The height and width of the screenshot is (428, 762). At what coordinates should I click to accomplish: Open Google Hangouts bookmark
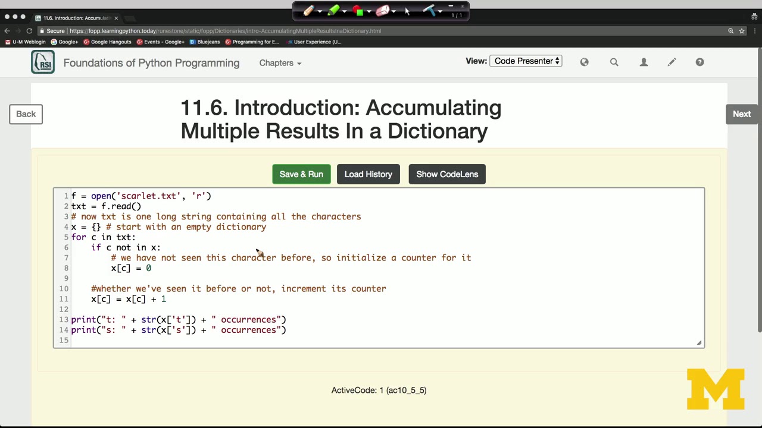coord(107,42)
